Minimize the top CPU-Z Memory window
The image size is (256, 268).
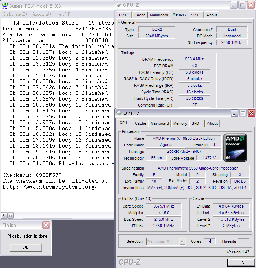coord(233,5)
